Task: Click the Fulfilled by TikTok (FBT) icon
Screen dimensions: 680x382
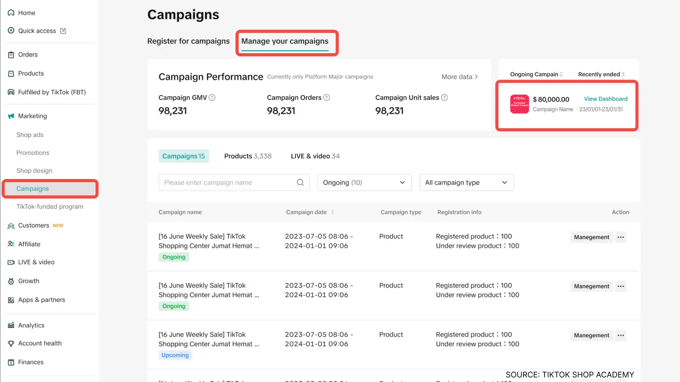Action: (x=11, y=92)
